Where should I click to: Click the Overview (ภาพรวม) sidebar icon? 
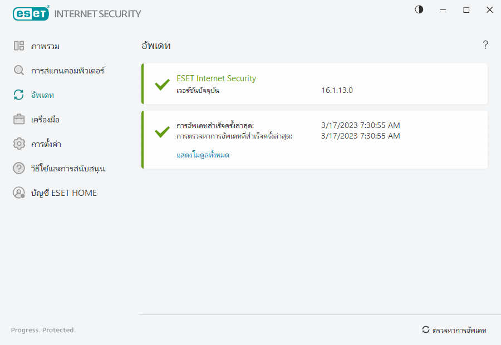(x=19, y=46)
